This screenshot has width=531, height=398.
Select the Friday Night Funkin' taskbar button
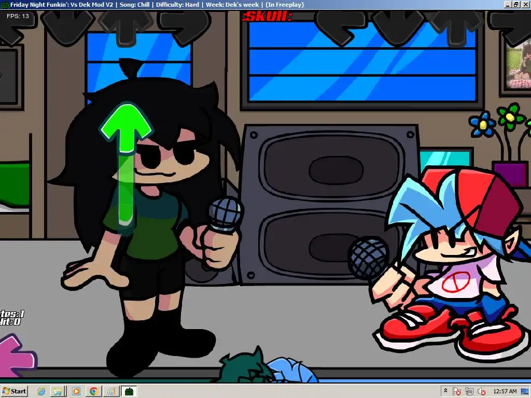point(129,392)
